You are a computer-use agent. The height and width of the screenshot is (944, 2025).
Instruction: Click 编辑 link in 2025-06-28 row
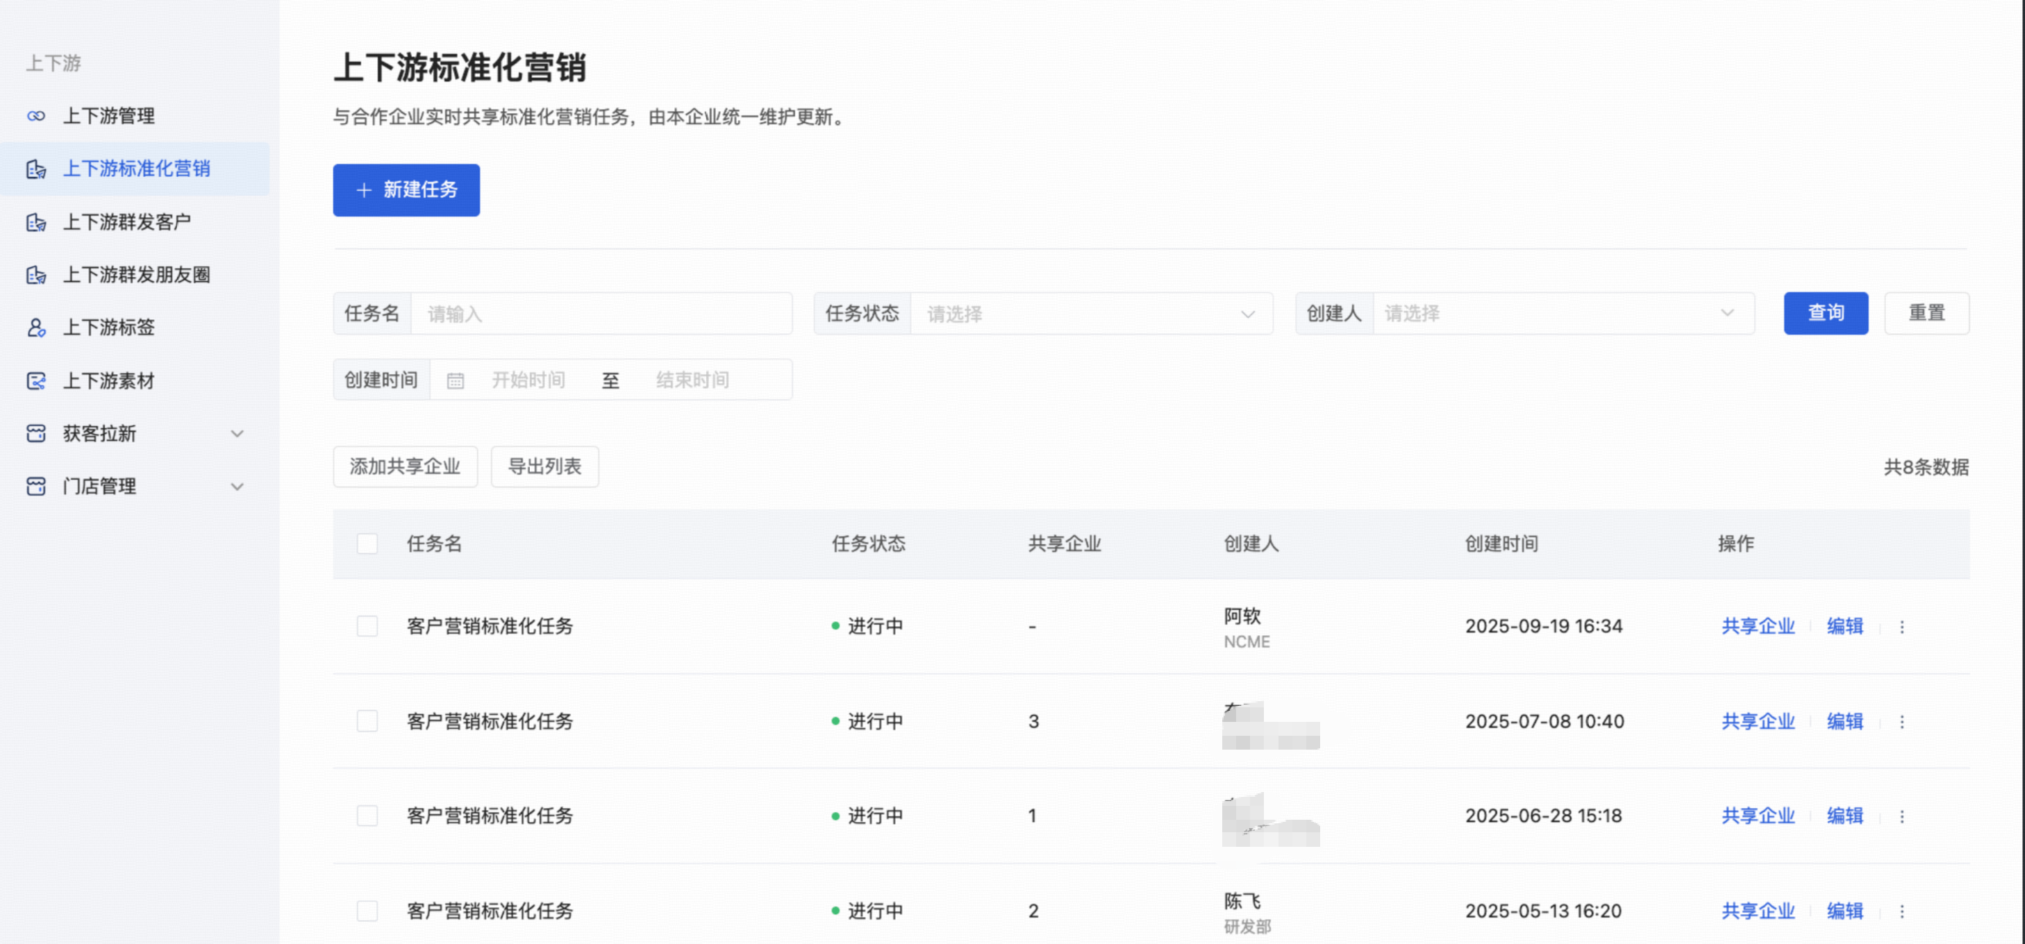click(1845, 816)
